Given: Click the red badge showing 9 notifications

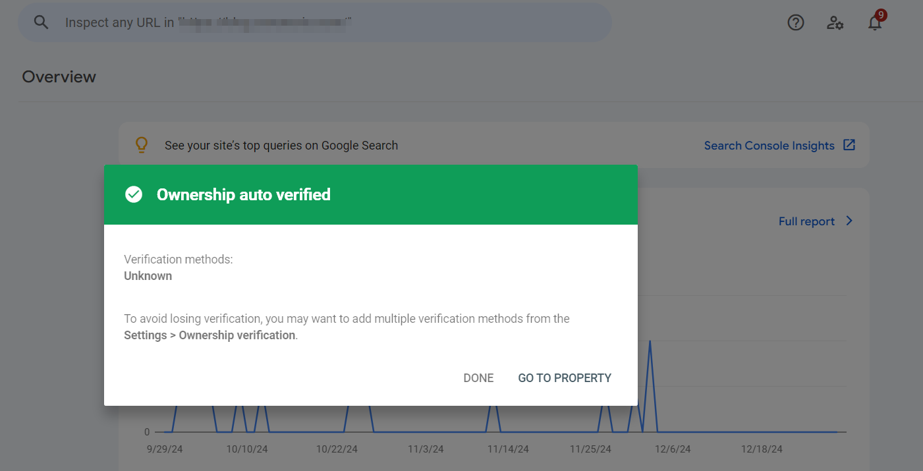Looking at the screenshot, I should [882, 13].
